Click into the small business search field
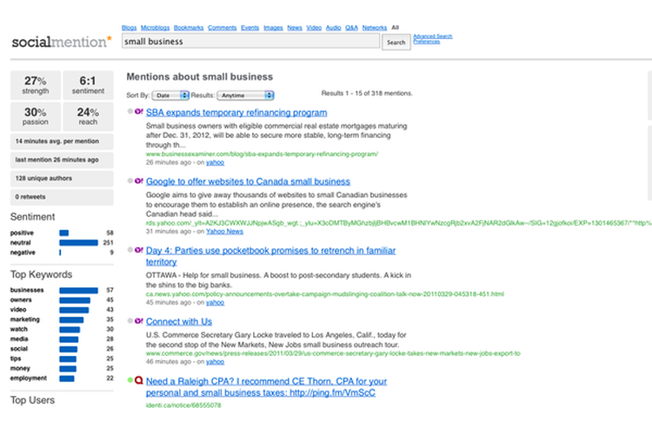Screen dimensions: 652x434 click(250, 42)
